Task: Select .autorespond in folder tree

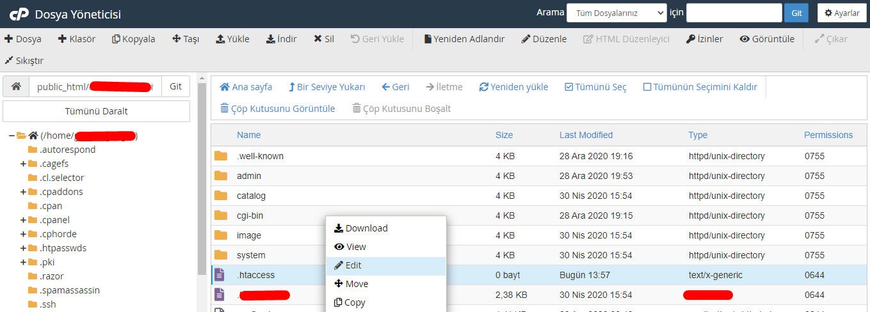Action: [x=67, y=150]
